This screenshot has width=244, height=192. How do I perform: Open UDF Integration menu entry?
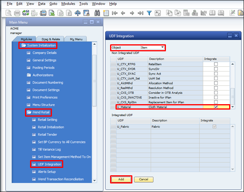click(49, 164)
